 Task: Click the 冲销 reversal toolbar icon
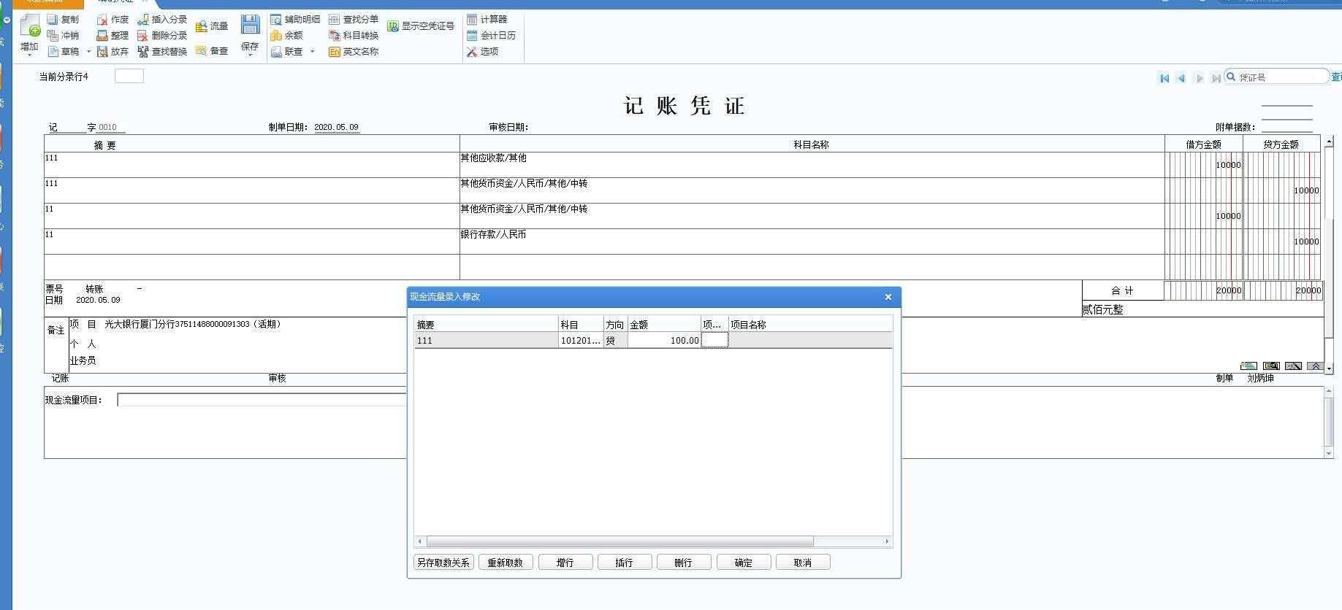53,36
